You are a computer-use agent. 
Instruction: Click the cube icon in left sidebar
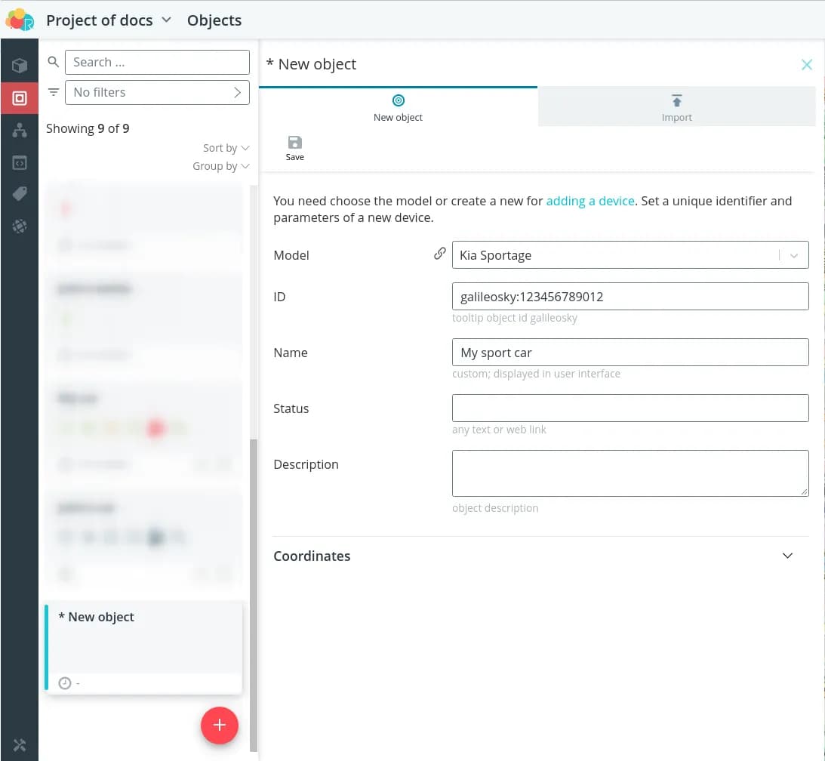[20, 66]
